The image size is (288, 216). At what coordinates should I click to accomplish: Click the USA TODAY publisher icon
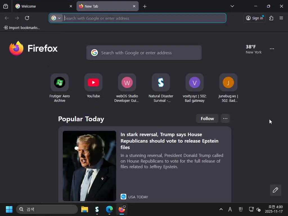pos(123,197)
